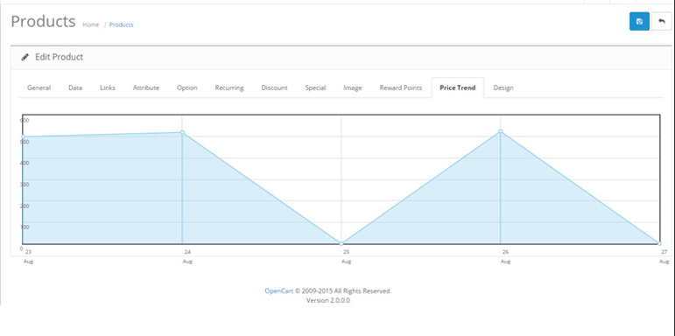Click the zero-value data point at 25 Aug
This screenshot has width=675, height=336.
[x=341, y=243]
